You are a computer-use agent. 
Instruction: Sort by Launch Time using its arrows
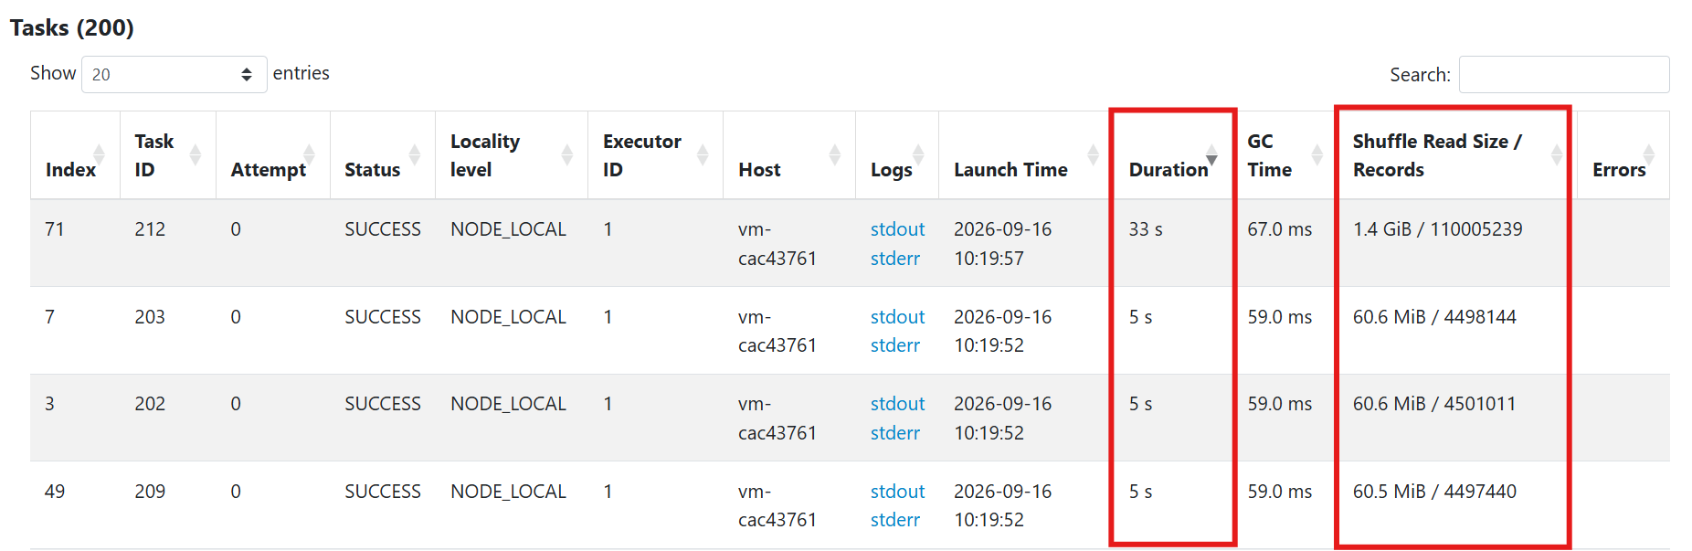tap(1093, 155)
